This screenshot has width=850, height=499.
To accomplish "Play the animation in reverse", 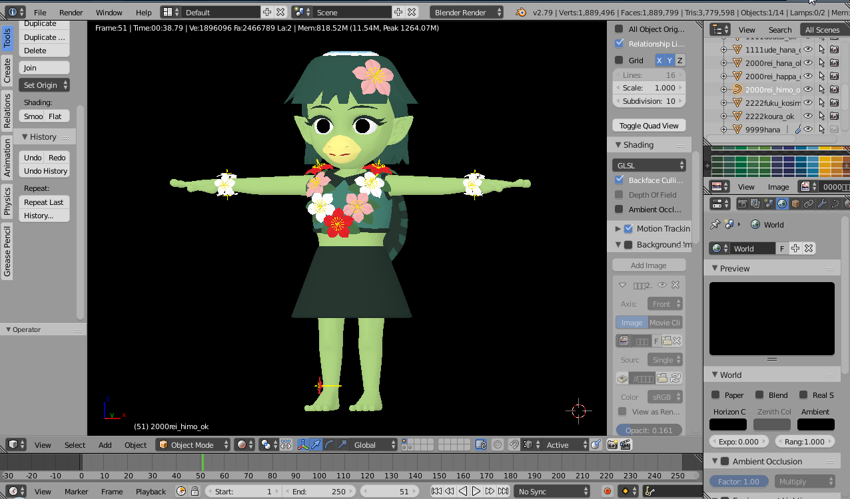I will (x=463, y=491).
